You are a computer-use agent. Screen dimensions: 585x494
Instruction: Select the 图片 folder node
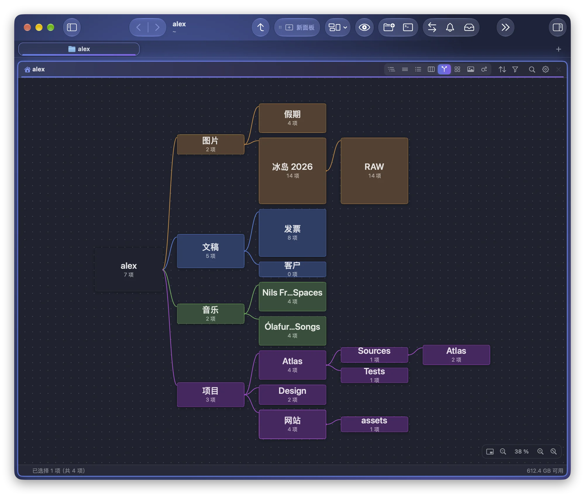[210, 144]
